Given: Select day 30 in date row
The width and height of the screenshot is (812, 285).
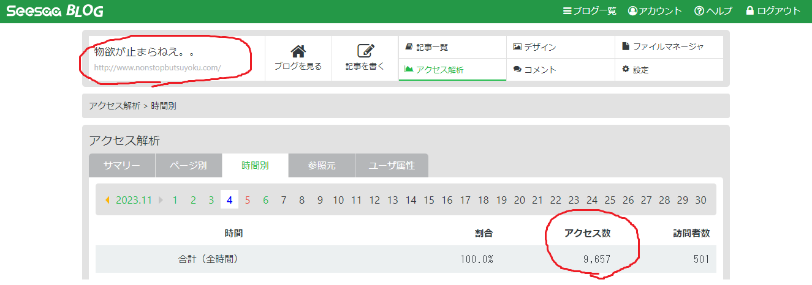Looking at the screenshot, I should (x=701, y=200).
